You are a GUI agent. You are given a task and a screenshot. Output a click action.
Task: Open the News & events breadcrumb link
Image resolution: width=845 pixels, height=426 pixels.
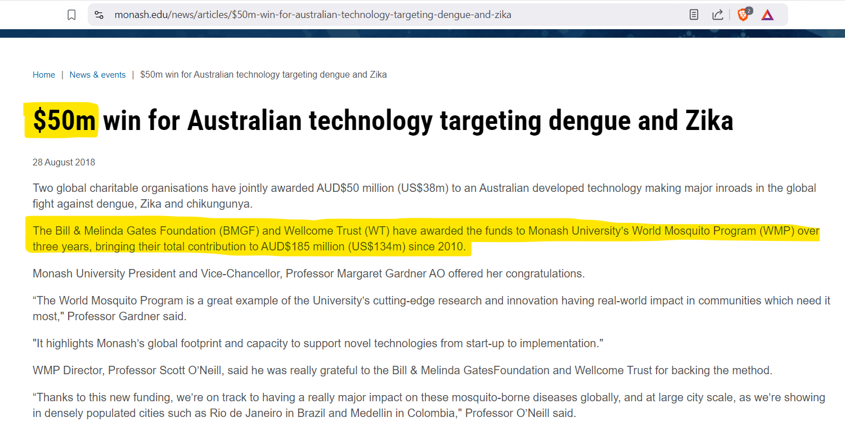pos(97,75)
